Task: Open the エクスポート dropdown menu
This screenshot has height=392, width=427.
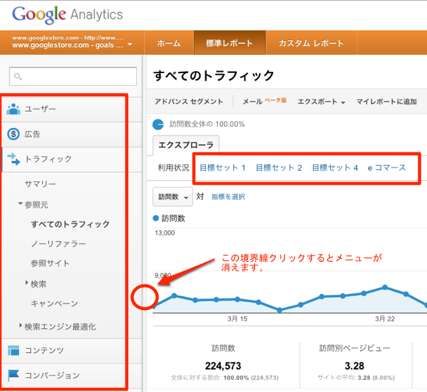Action: pyautogui.click(x=322, y=102)
